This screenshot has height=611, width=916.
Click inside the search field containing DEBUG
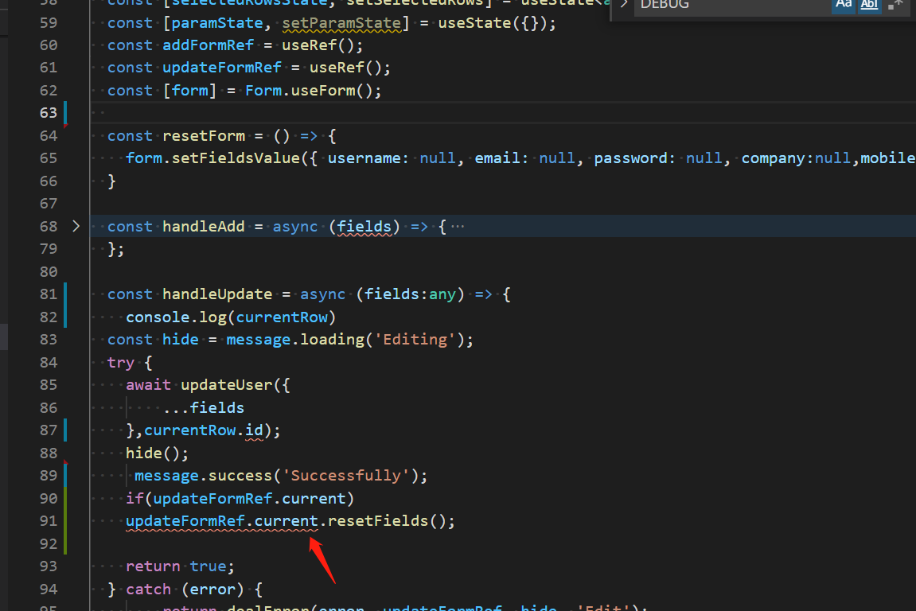(x=716, y=6)
